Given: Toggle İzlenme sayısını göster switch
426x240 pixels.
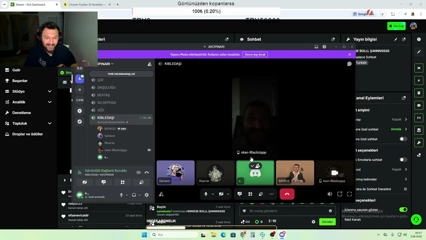Looking at the screenshot, I should [403, 210].
